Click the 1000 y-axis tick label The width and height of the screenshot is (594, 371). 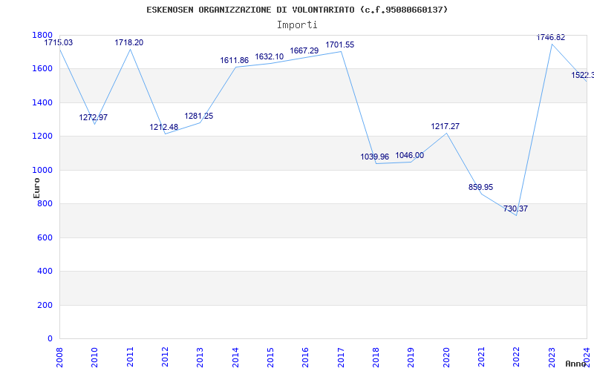(42, 170)
